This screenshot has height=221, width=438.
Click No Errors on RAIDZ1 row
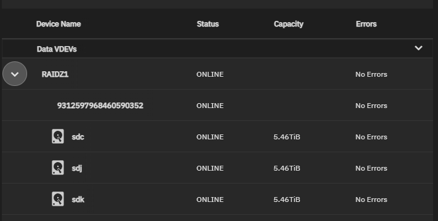pyautogui.click(x=371, y=74)
